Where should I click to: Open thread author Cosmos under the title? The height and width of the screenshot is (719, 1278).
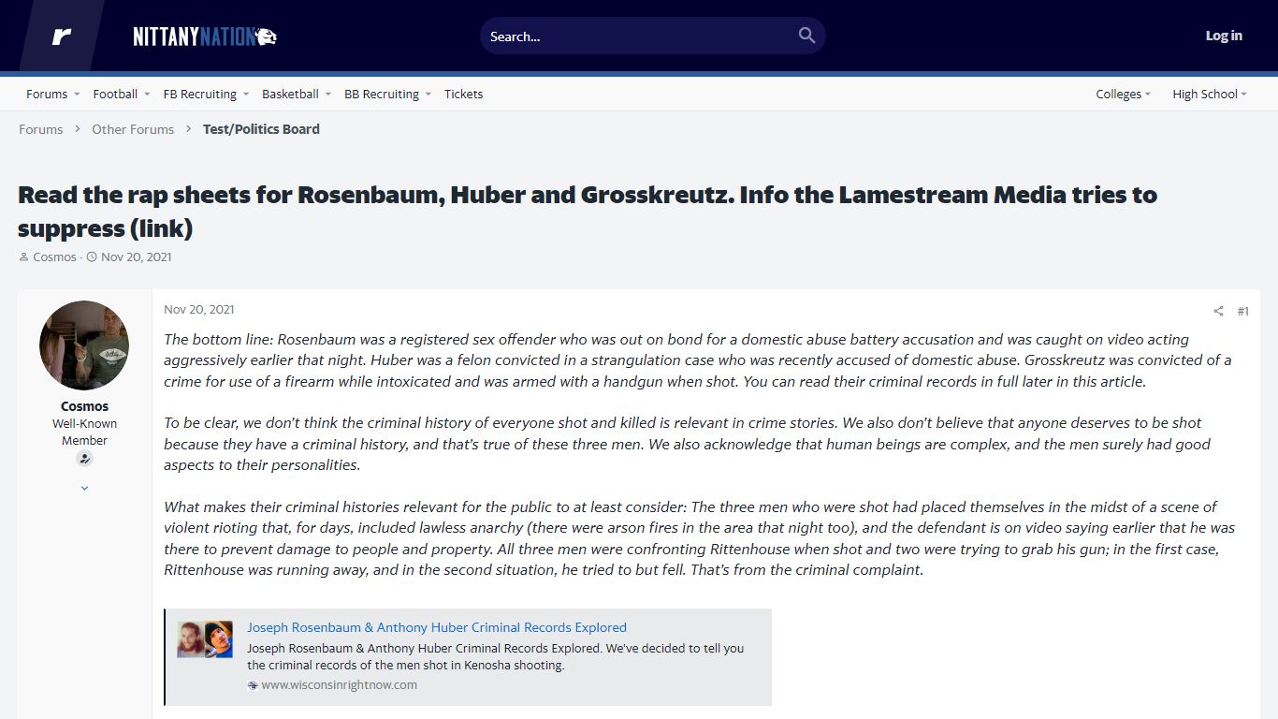click(54, 257)
